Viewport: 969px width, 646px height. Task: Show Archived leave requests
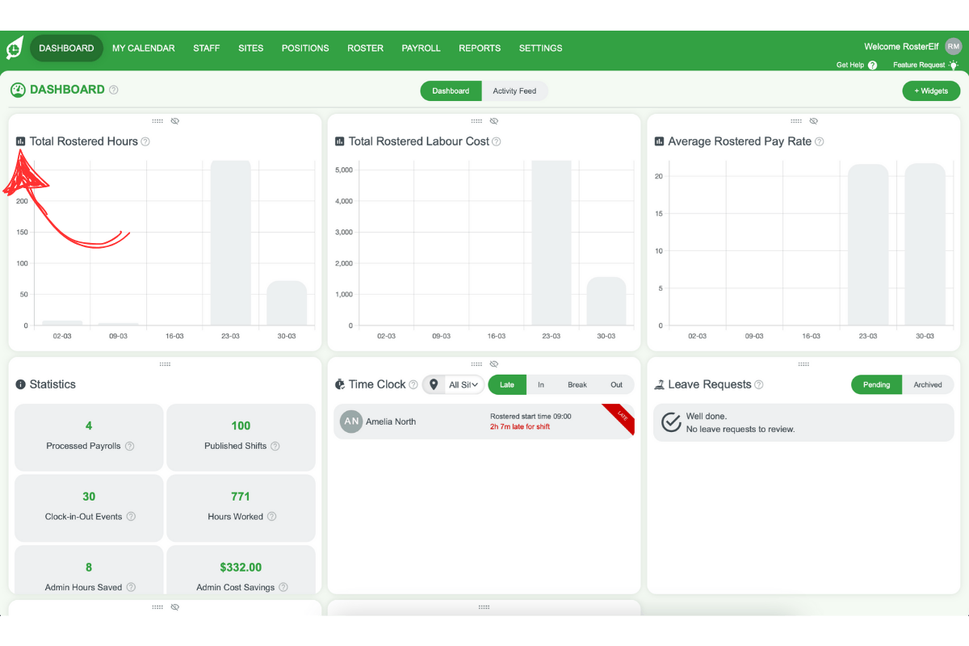tap(927, 384)
